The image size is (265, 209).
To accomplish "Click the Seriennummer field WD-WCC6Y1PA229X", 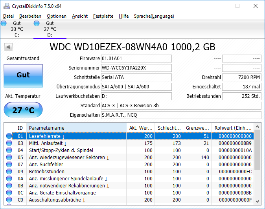I will (136, 68).
